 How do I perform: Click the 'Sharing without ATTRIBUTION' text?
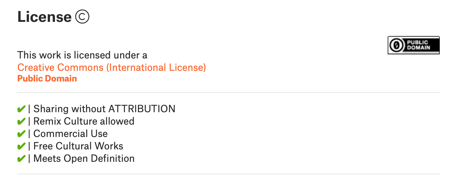[x=104, y=109]
